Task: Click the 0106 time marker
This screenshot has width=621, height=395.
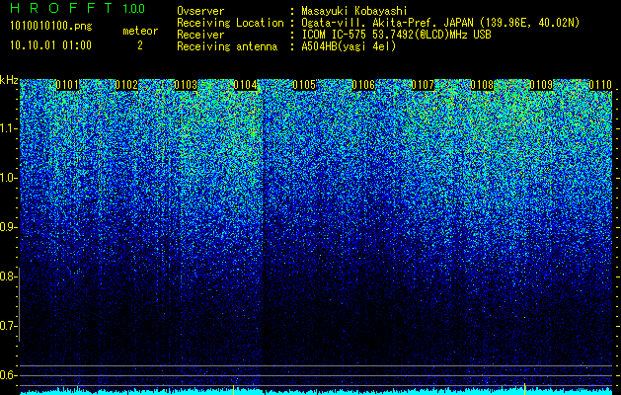Action: pyautogui.click(x=363, y=85)
